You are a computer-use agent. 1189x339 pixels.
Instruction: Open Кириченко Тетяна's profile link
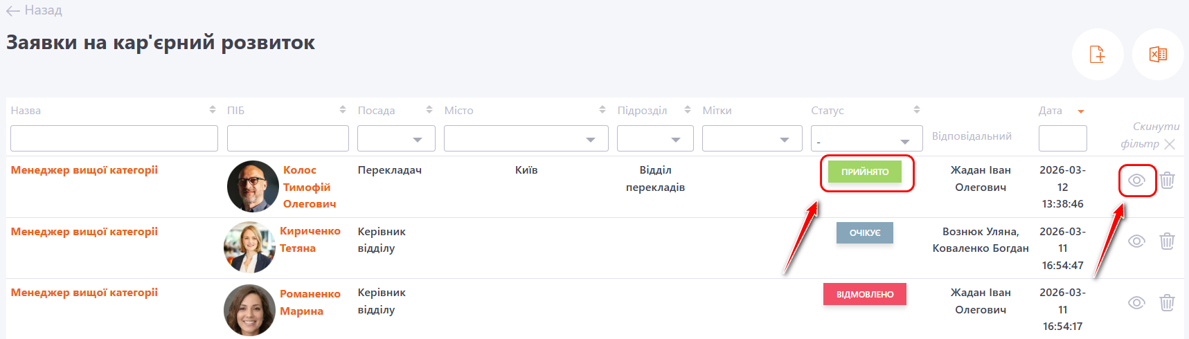pyautogui.click(x=310, y=239)
